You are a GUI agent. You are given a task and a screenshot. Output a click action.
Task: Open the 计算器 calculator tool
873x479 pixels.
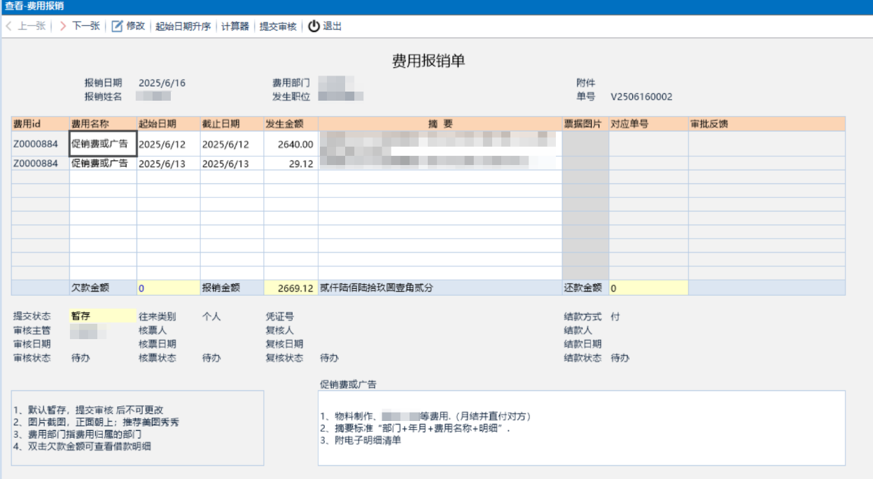coord(235,26)
